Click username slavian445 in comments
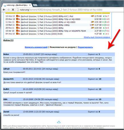This screenshot has width=124, height=130. point(8,79)
